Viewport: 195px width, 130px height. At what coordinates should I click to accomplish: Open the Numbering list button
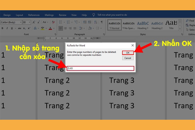point(68,22)
